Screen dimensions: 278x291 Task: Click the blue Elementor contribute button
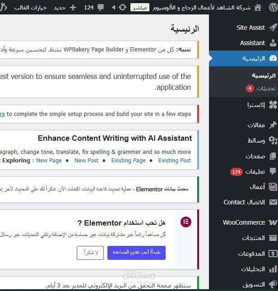click(x=136, y=253)
